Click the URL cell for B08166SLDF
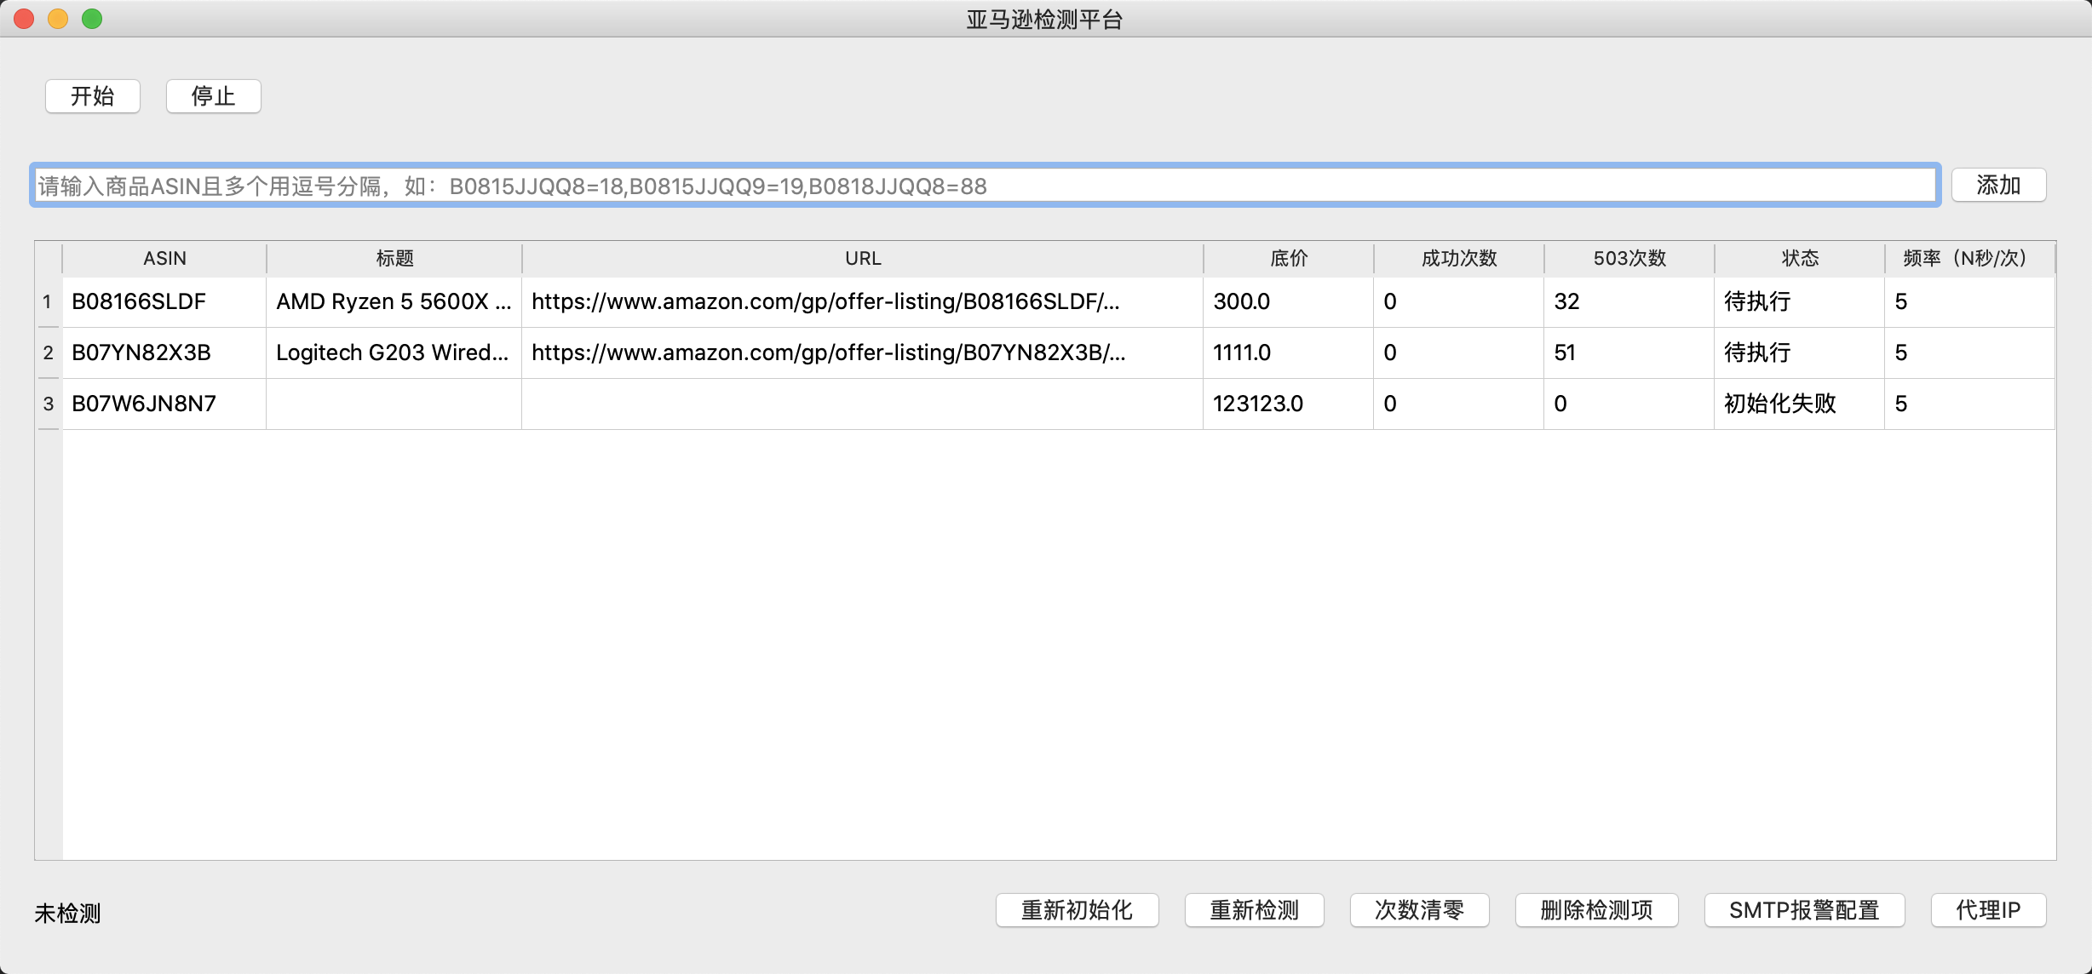The height and width of the screenshot is (974, 2092). coord(863,301)
